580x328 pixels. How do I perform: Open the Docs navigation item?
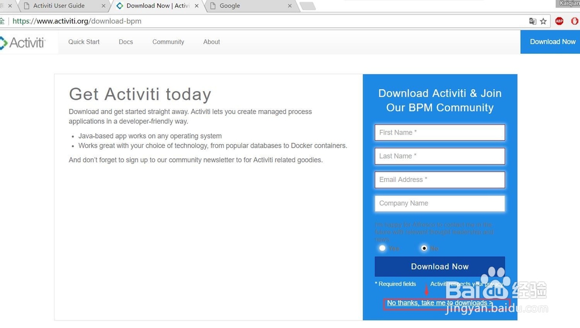(x=126, y=42)
